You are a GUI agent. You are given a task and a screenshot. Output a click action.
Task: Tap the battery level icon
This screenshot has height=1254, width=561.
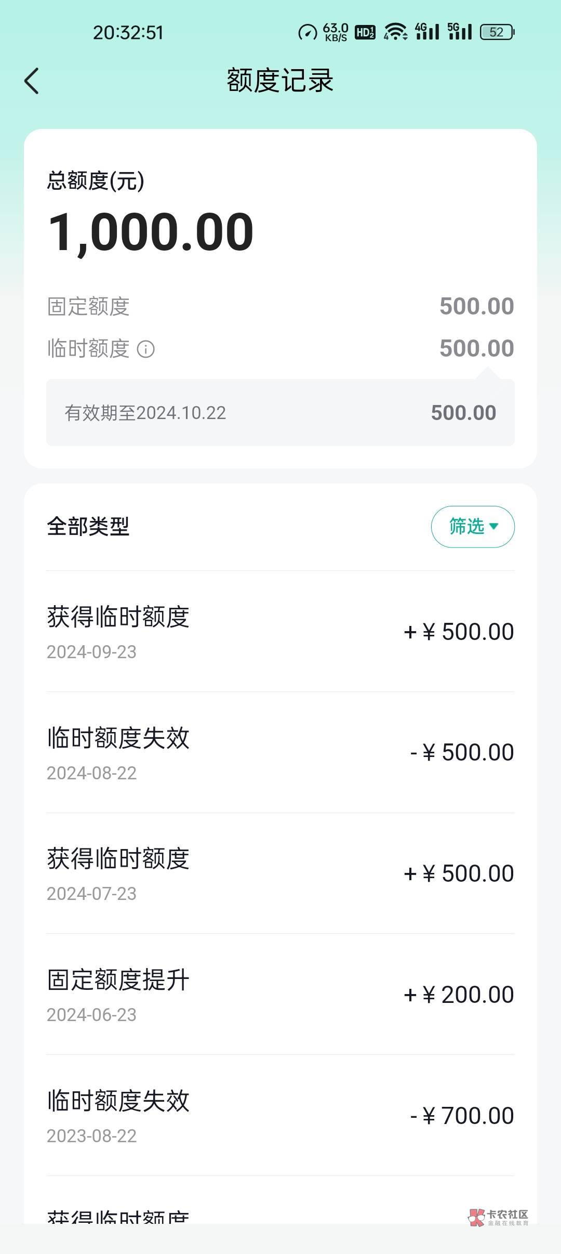[x=497, y=32]
